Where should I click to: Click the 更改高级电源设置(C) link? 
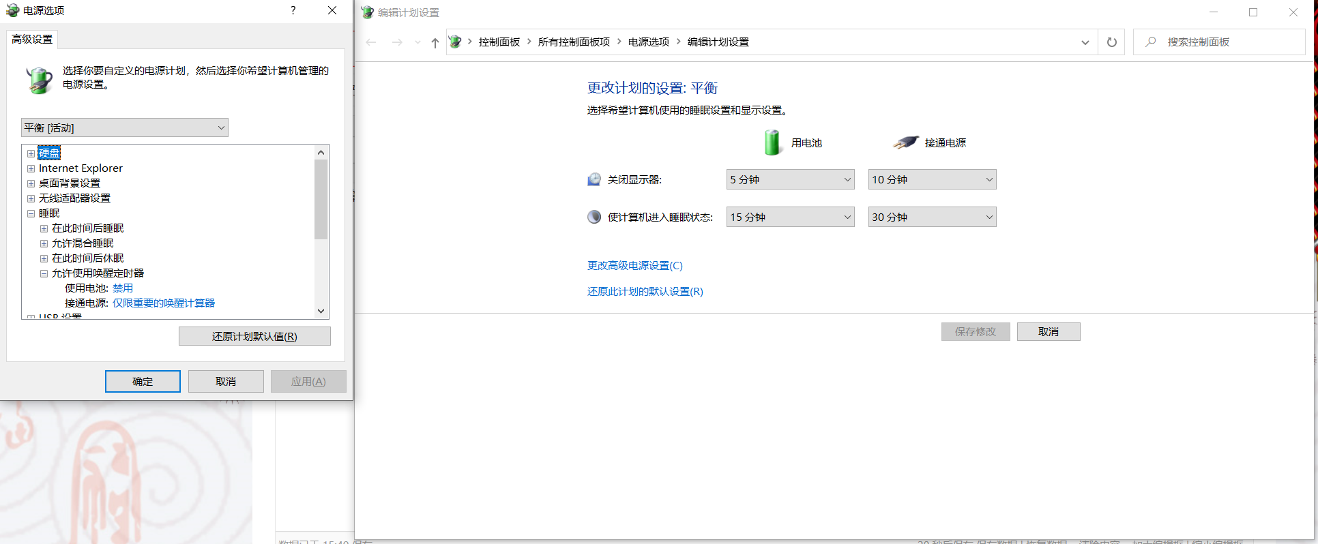(x=635, y=266)
